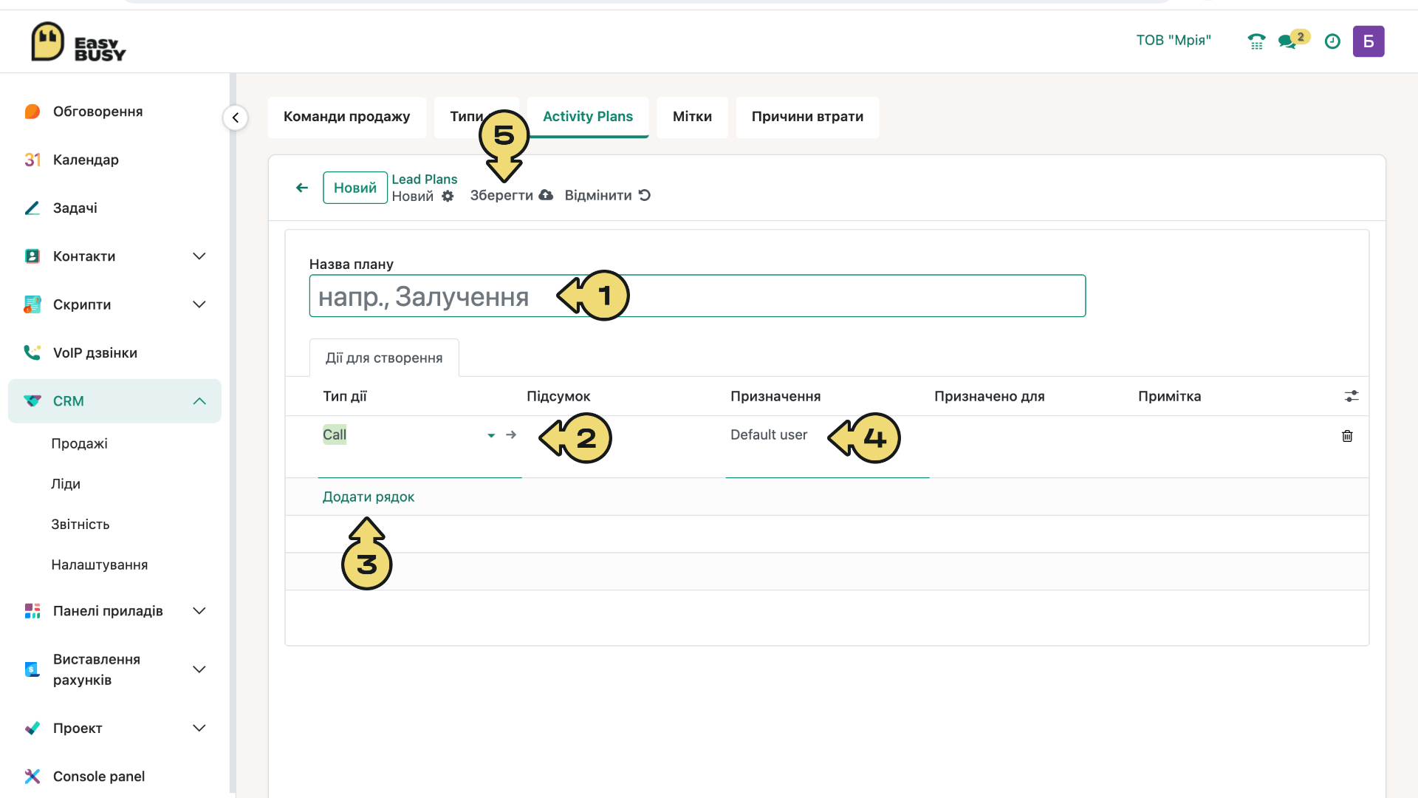The height and width of the screenshot is (798, 1418).
Task: Click the Панелі приладів dashboard icon
Action: [x=32, y=611]
